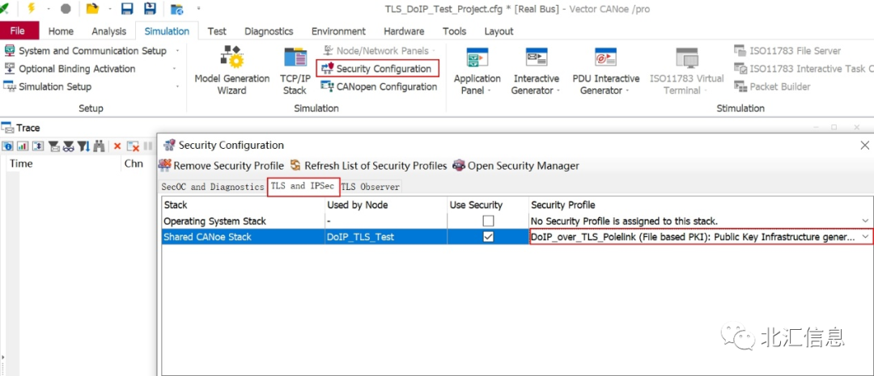Open Packet Builder
Screen dimensions: 874x376
click(x=772, y=87)
